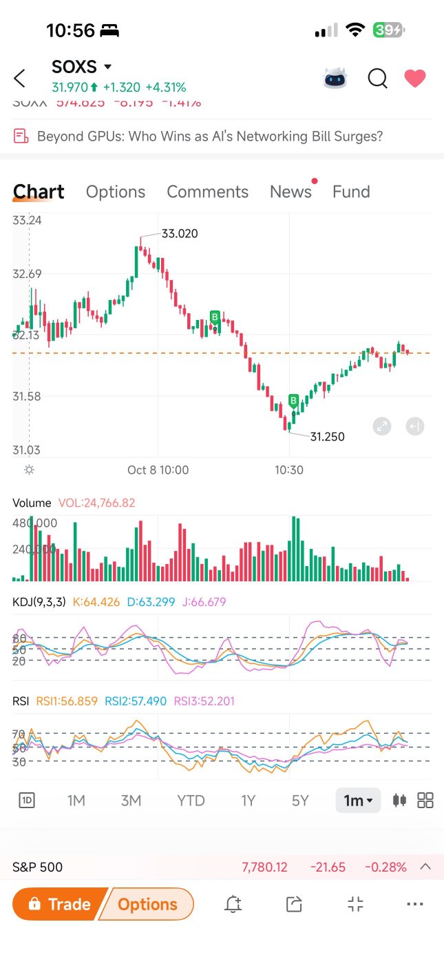Open the robot AI assistant icon
This screenshot has height=964, width=444.
(x=336, y=78)
